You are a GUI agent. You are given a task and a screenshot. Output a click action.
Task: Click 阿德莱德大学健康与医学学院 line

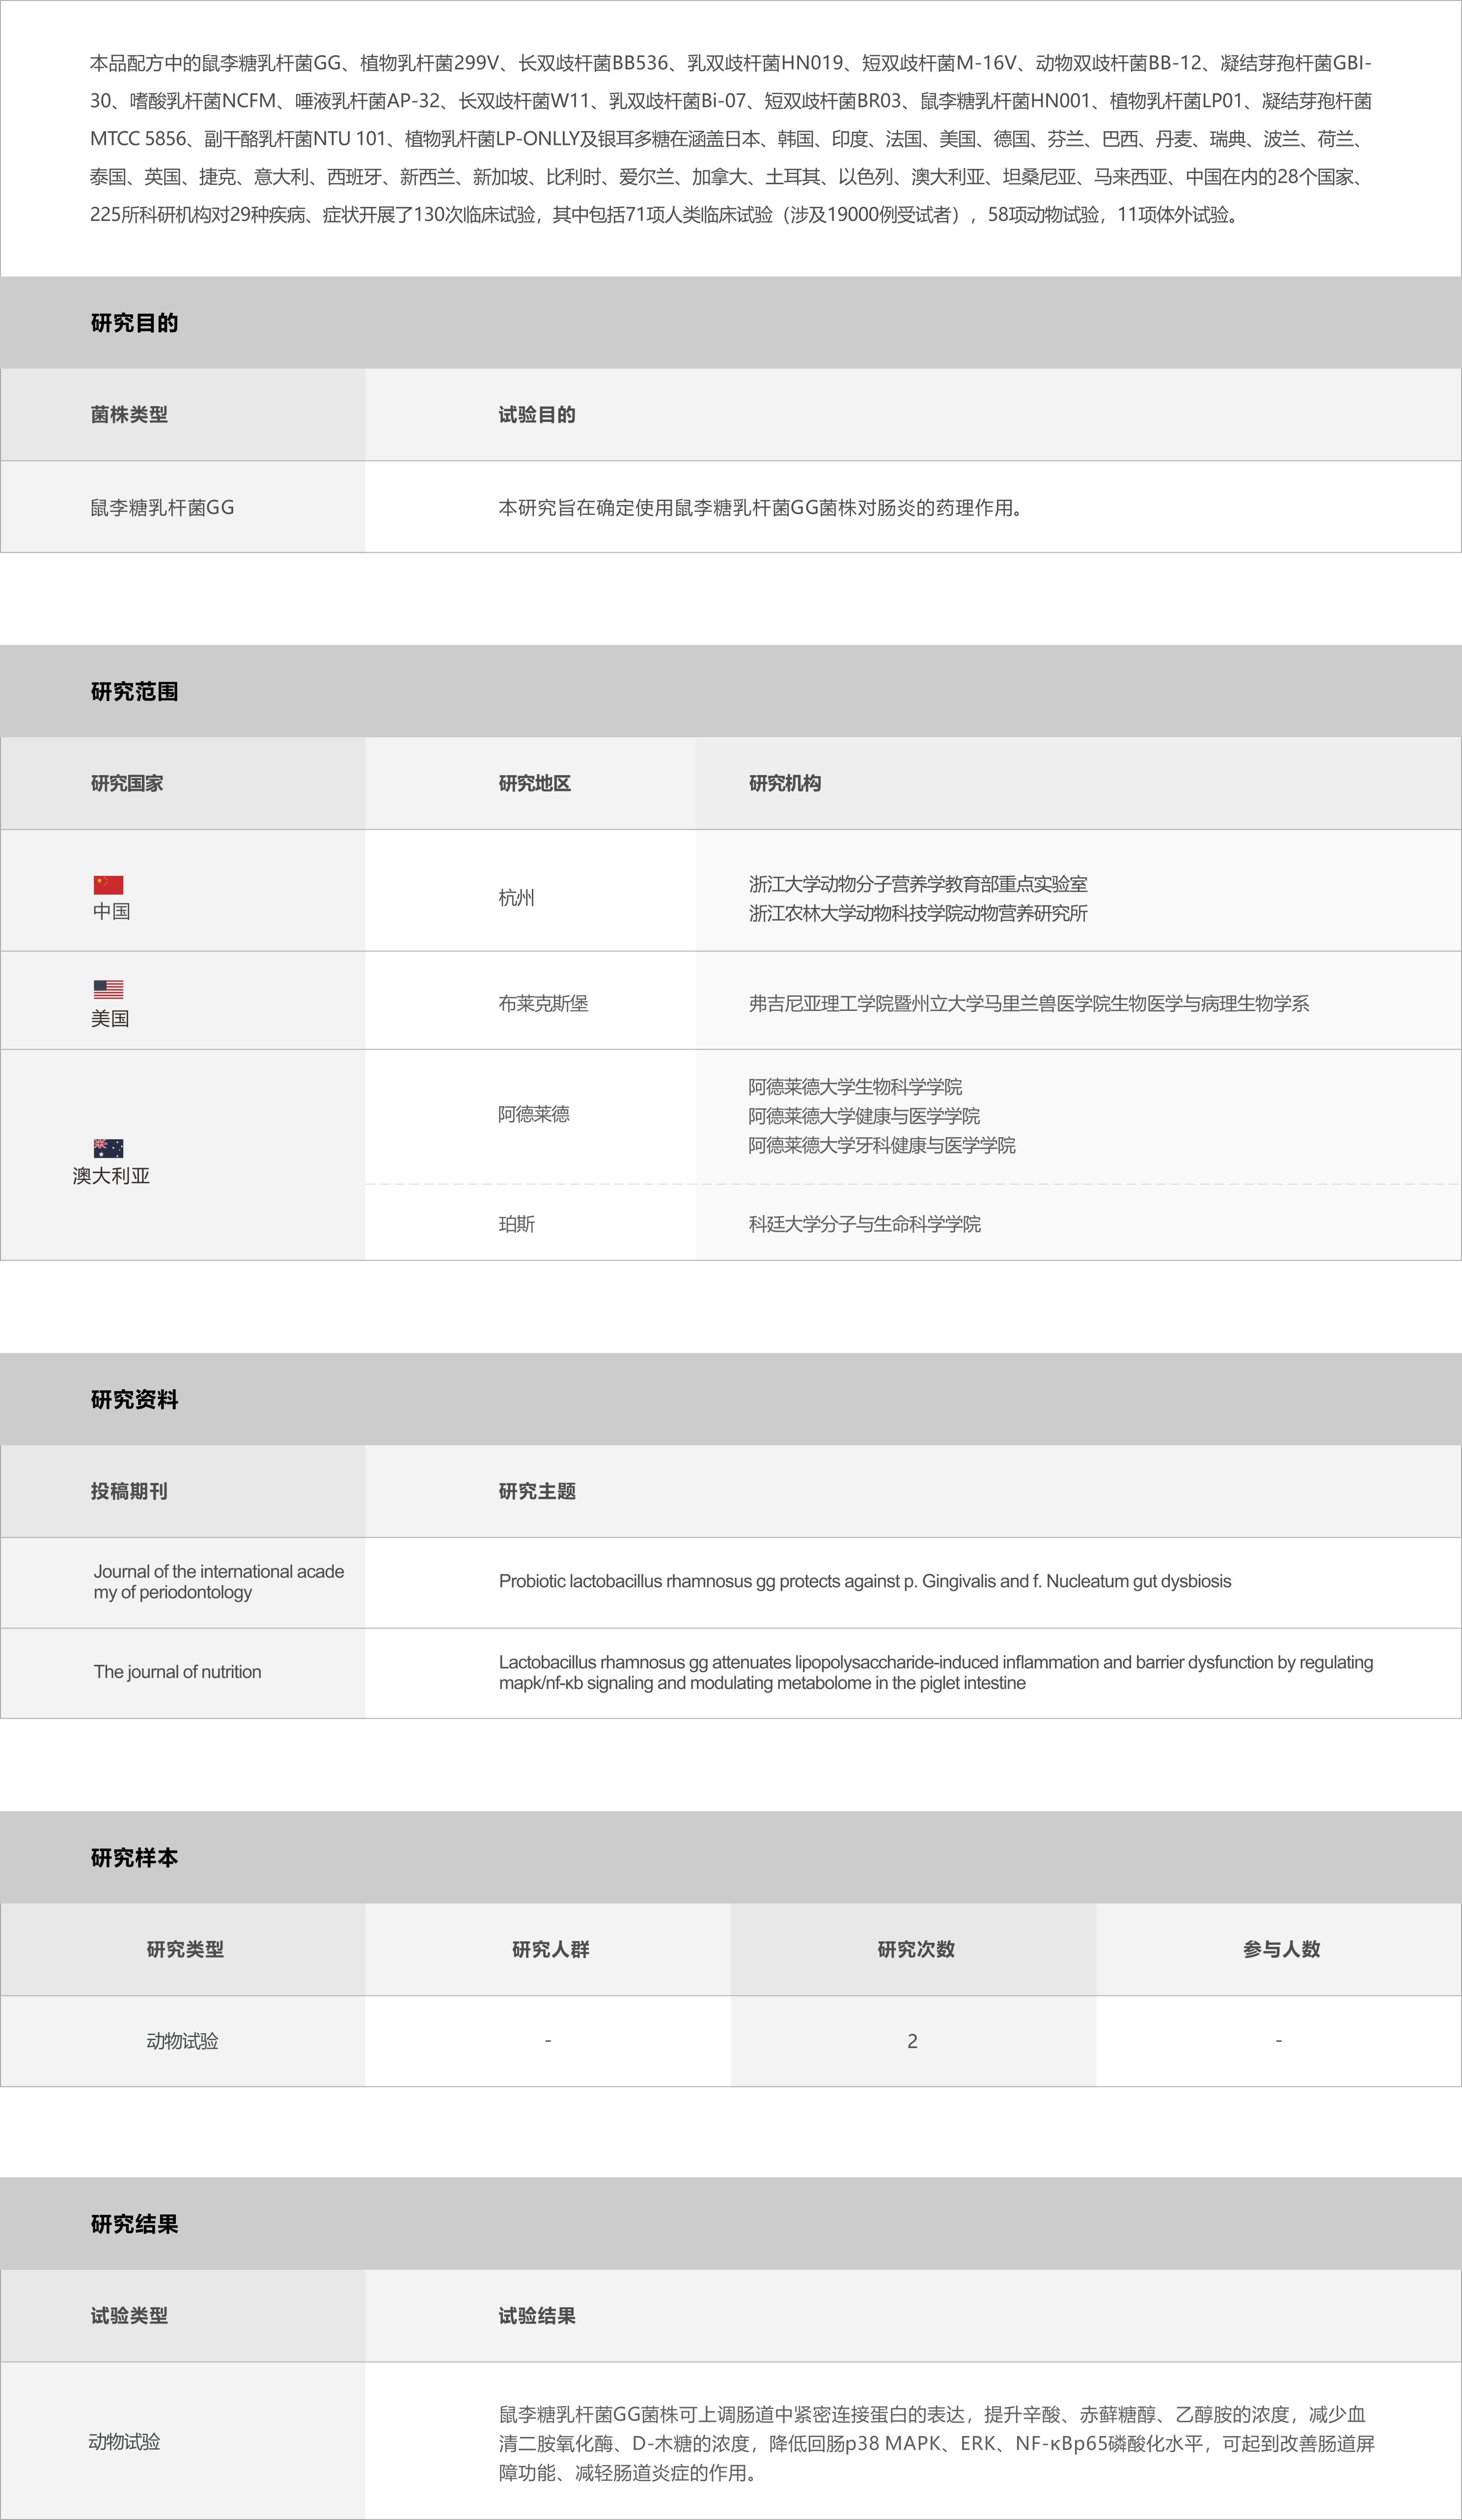864,1116
